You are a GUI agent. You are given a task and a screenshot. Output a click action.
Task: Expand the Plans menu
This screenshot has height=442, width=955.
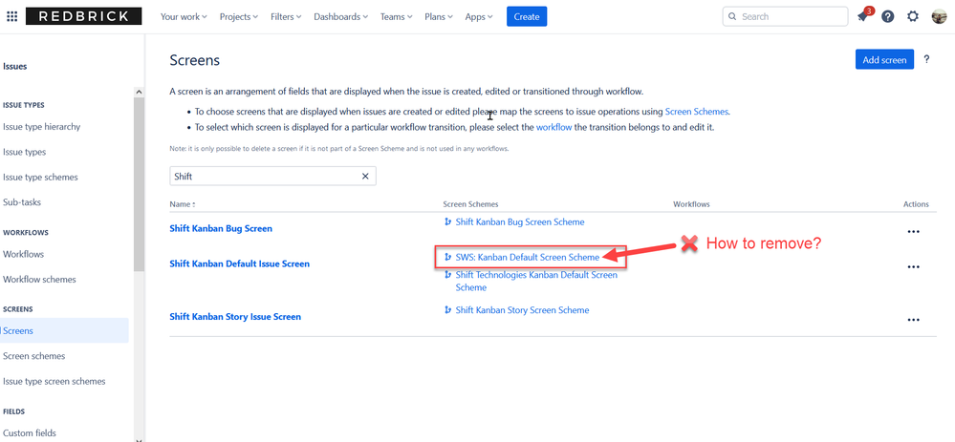point(439,16)
